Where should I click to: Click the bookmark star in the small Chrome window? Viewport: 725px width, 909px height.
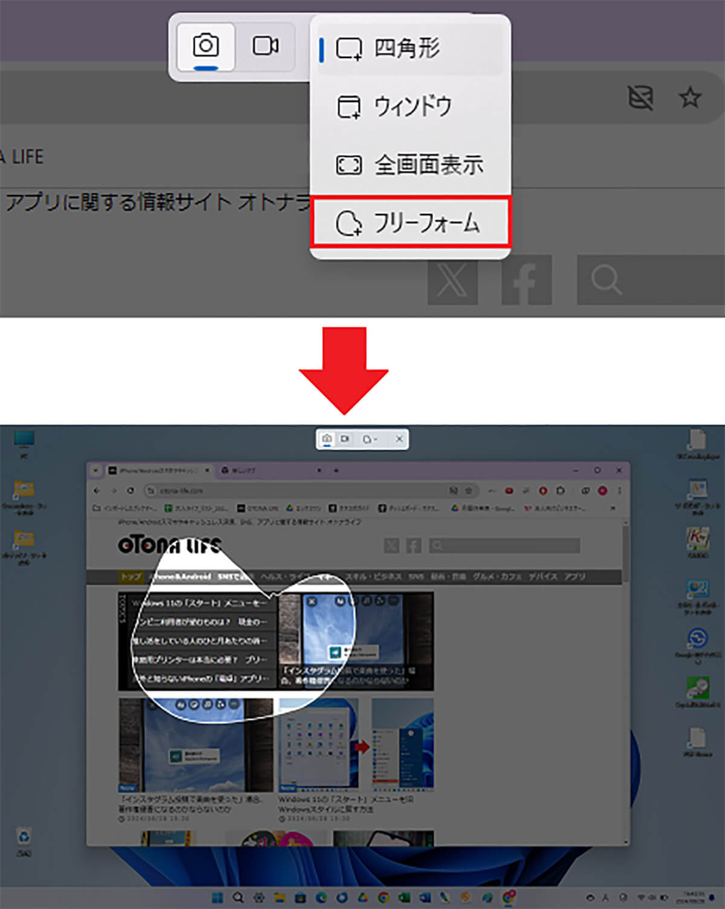468,490
